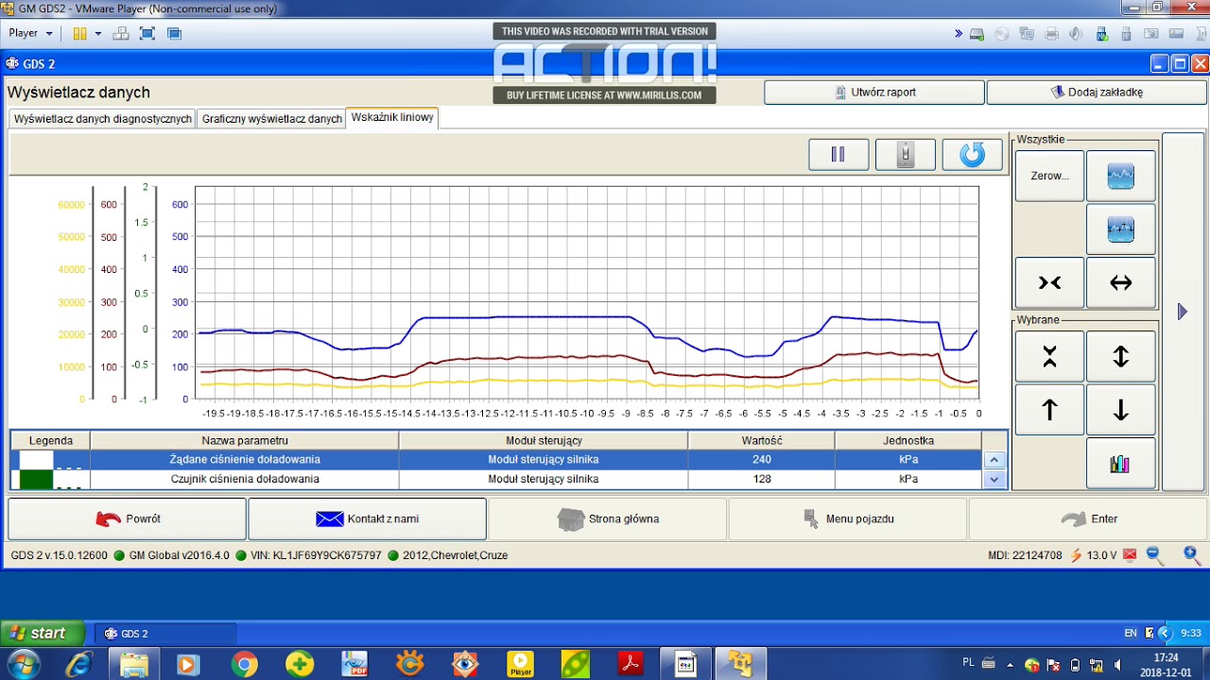The height and width of the screenshot is (680, 1210).
Task: Click VMware CD/DVD device icon
Action: coord(1002,34)
